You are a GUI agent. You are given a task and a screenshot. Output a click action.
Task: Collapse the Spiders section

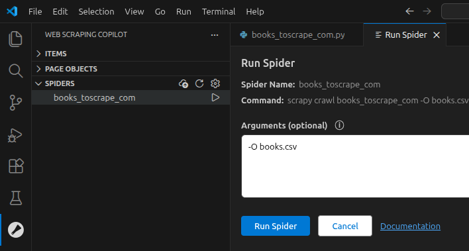pyautogui.click(x=105, y=83)
